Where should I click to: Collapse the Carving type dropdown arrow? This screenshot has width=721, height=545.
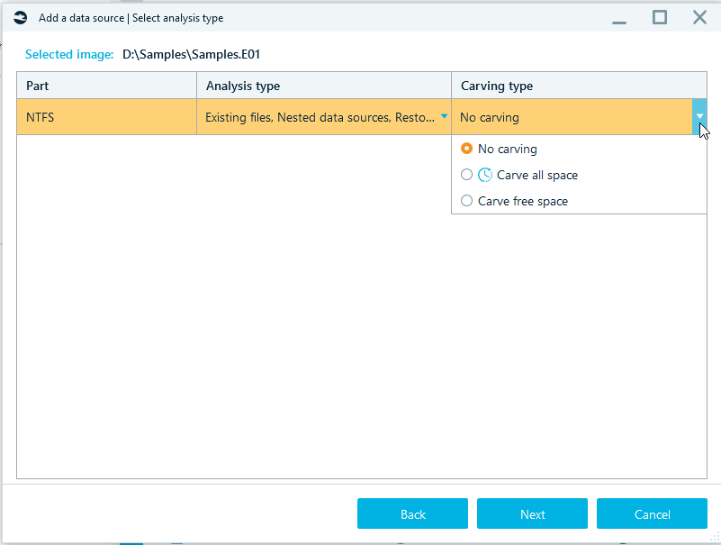click(699, 117)
